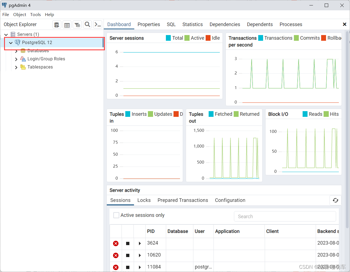The width and height of the screenshot is (350, 272).
Task: Open the Query Tool icon in Object Explorer
Action: [x=57, y=25]
